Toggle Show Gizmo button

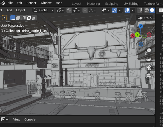coord(114,10)
